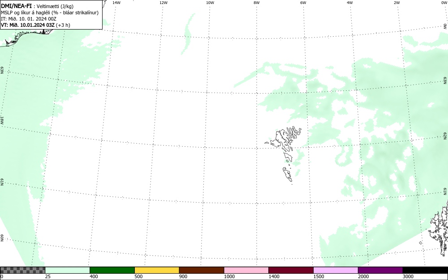Click legend value '900'

pos(183,276)
